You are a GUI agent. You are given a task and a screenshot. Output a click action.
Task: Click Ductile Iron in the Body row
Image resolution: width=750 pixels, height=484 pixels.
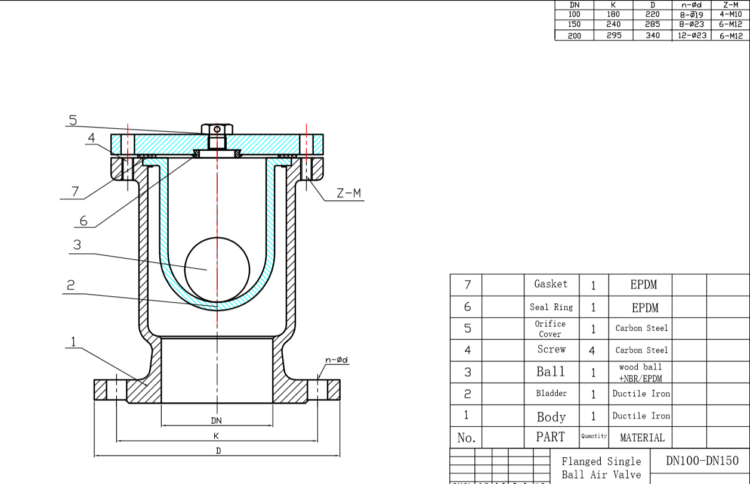[x=641, y=416]
